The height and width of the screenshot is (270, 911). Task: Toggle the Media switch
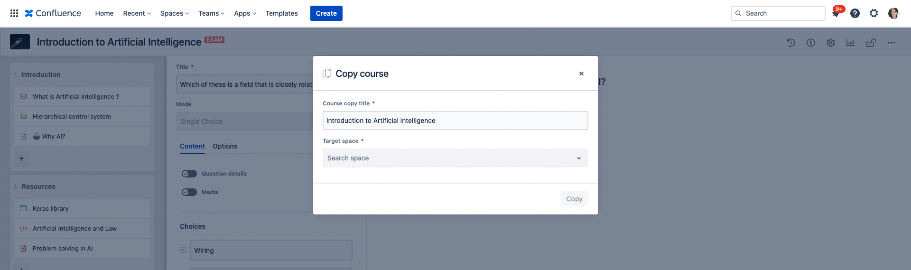point(189,192)
